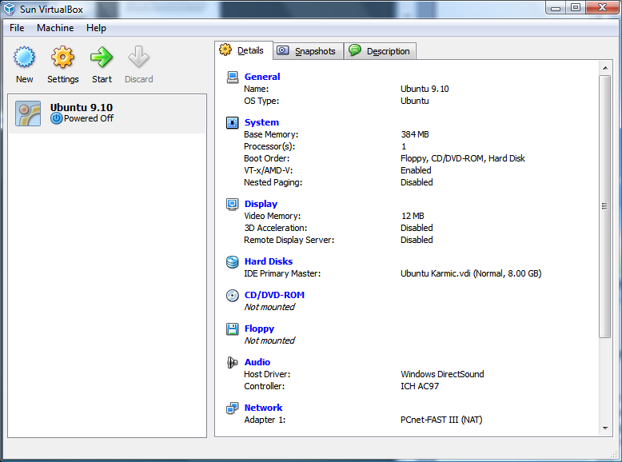Screen dimensions: 622x462
Task: Open the Hard Disks settings link
Action: coord(269,261)
